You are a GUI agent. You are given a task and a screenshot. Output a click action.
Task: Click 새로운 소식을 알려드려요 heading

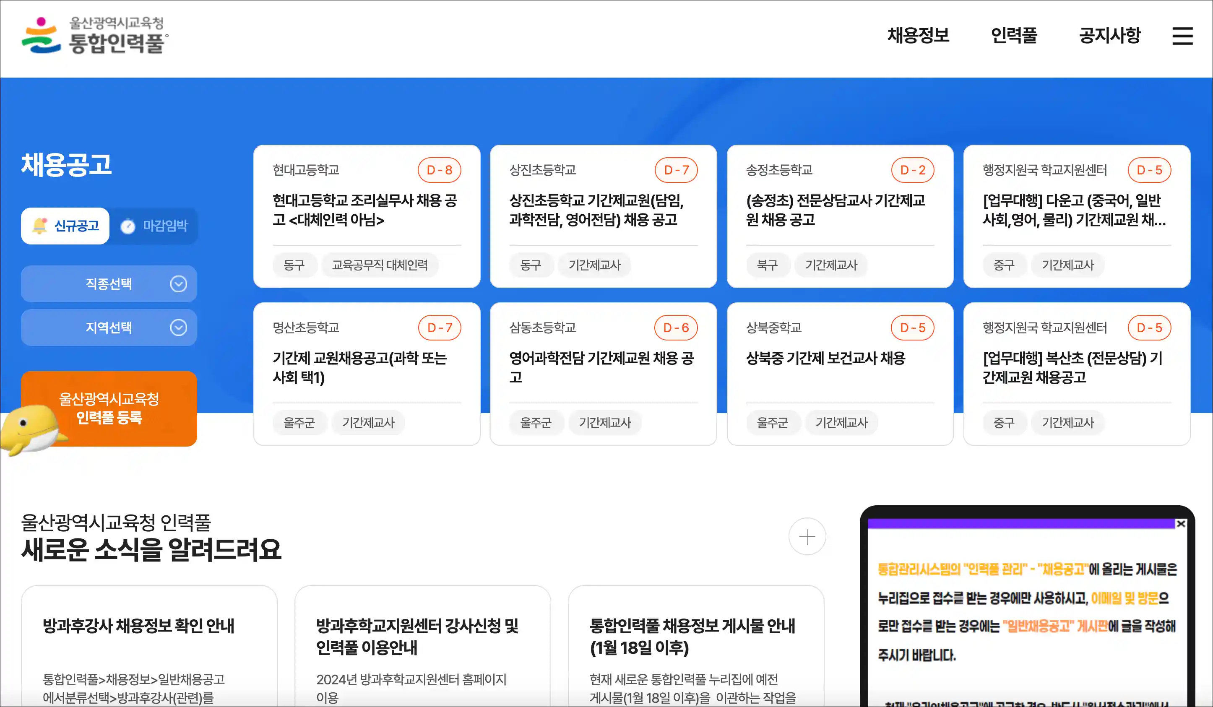(x=151, y=550)
